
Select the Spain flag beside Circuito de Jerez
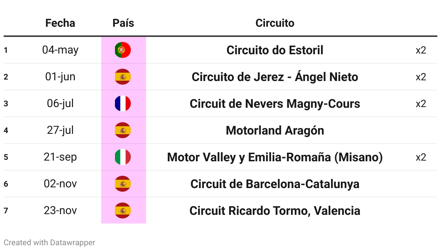[123, 77]
